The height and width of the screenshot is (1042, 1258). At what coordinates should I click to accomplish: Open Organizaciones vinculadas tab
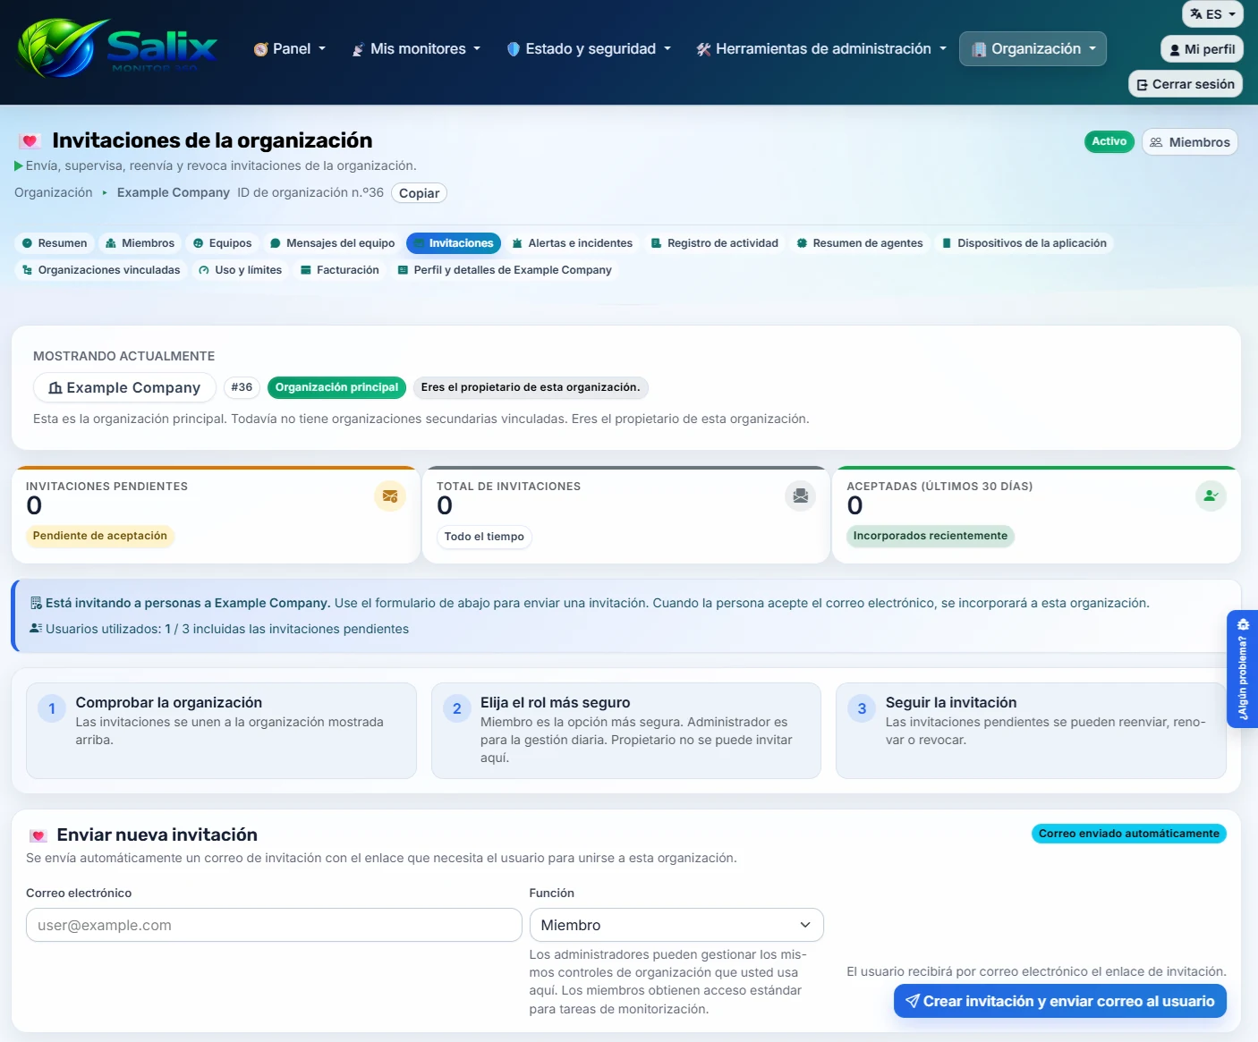click(101, 270)
